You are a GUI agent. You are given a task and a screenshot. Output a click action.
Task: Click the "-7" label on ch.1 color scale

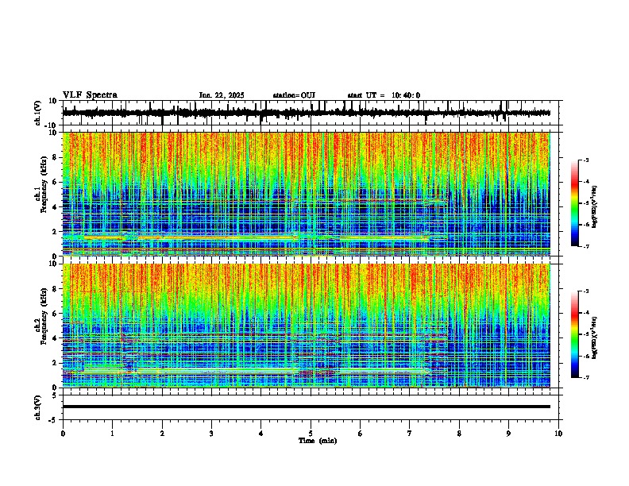585,246
